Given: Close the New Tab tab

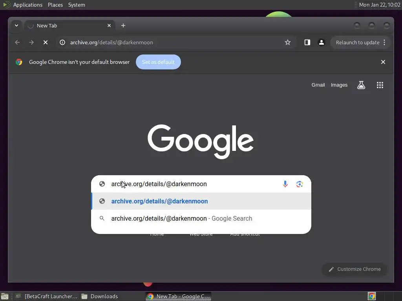Looking at the screenshot, I should (109, 25).
